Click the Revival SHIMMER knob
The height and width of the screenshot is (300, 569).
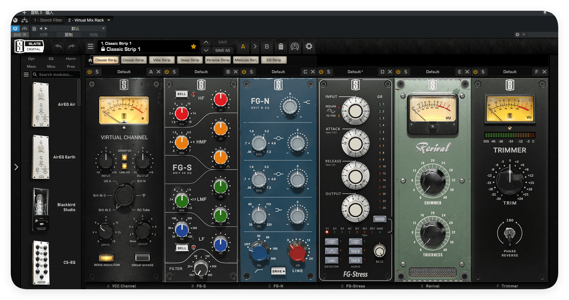pyautogui.click(x=433, y=181)
